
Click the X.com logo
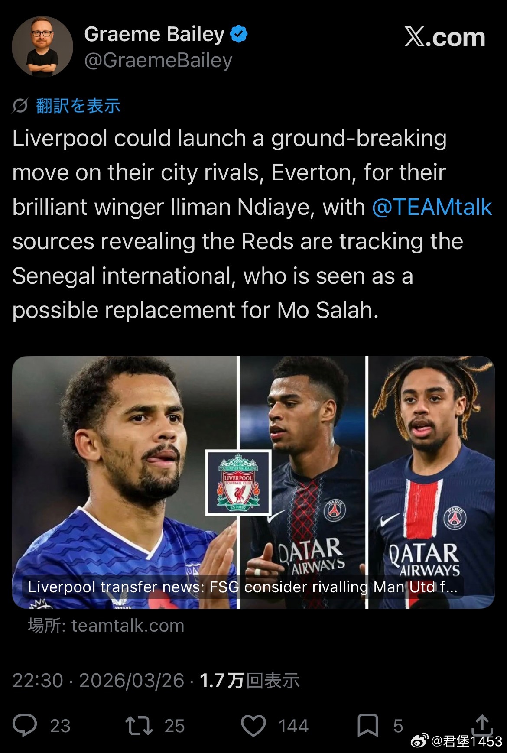[445, 37]
